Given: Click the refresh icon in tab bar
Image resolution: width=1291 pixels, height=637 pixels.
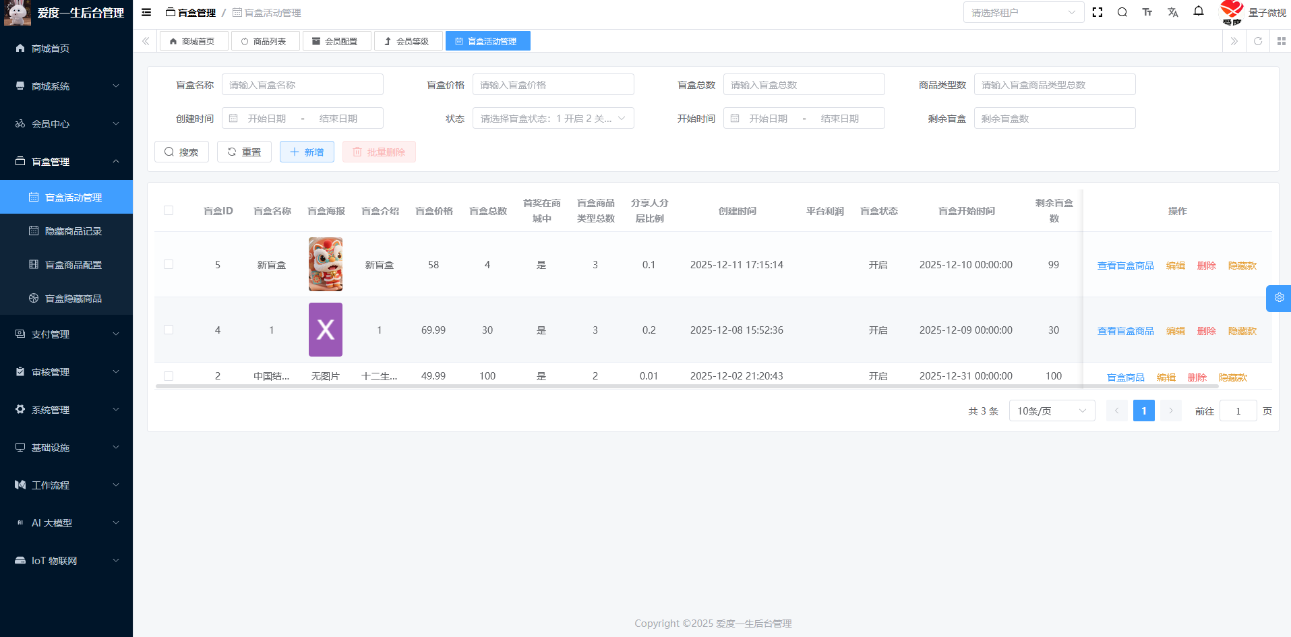Looking at the screenshot, I should point(1258,41).
